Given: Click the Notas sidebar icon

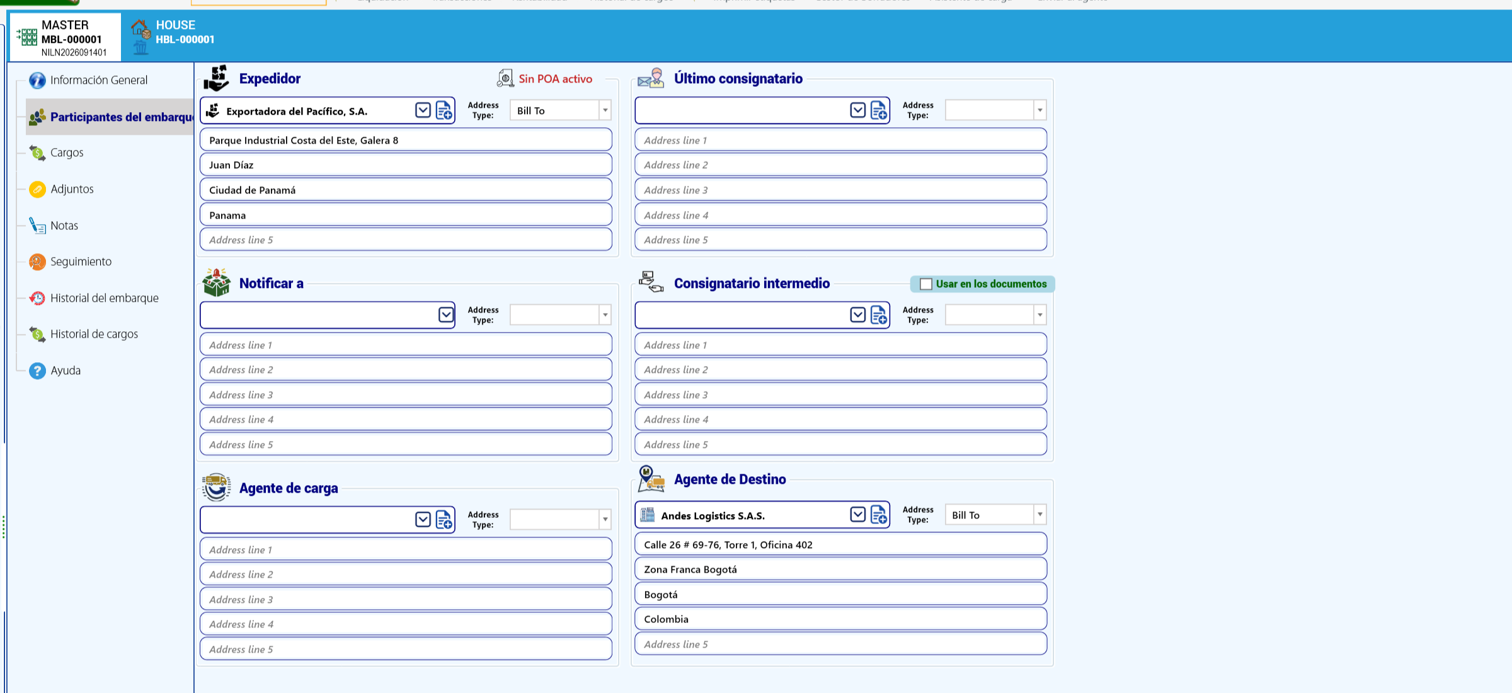Looking at the screenshot, I should click(x=38, y=226).
